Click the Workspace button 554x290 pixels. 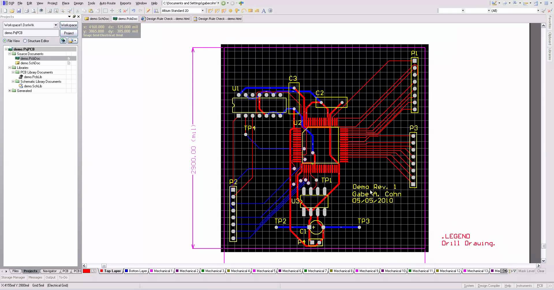point(69,25)
